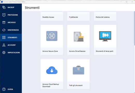Click Strumenti di terze parti label
This screenshot has width=135, height=93.
104,51
